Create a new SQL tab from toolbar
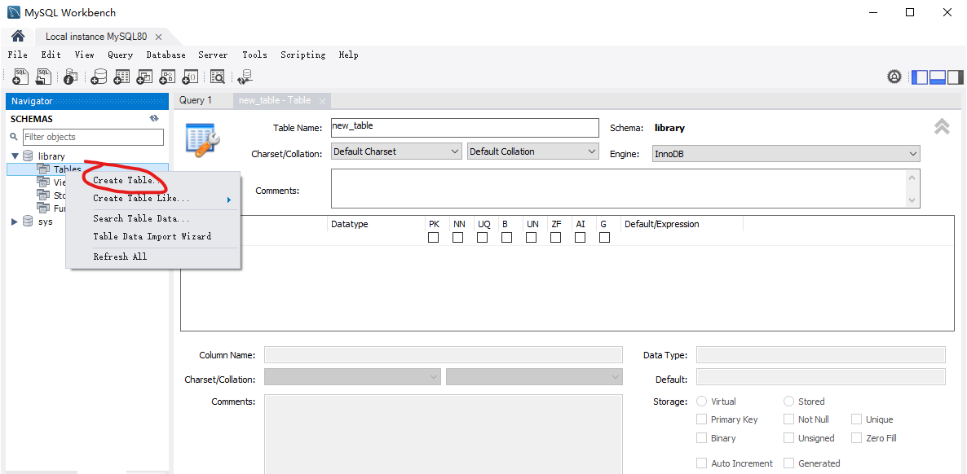This screenshot has height=474, width=967. (20, 77)
